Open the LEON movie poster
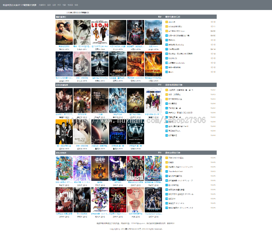The width and height of the screenshot is (272, 239). tap(100, 32)
